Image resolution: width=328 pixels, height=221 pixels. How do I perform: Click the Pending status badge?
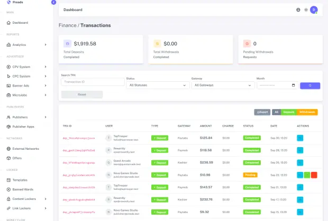[x=250, y=175]
